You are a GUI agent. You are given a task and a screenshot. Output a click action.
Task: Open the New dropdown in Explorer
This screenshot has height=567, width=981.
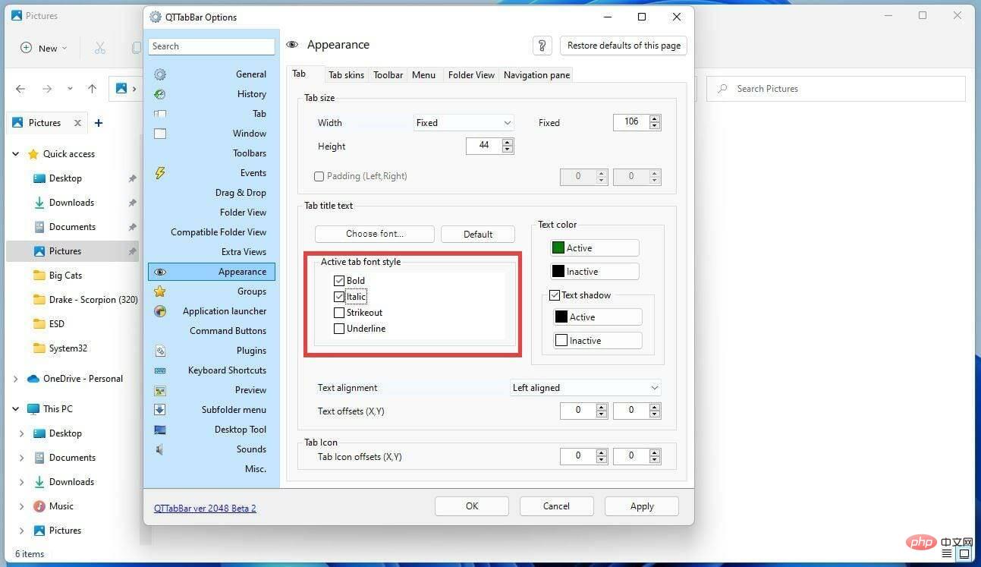tap(44, 48)
